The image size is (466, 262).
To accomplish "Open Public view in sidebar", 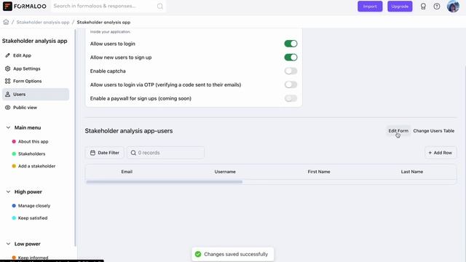I will tap(36, 108).
